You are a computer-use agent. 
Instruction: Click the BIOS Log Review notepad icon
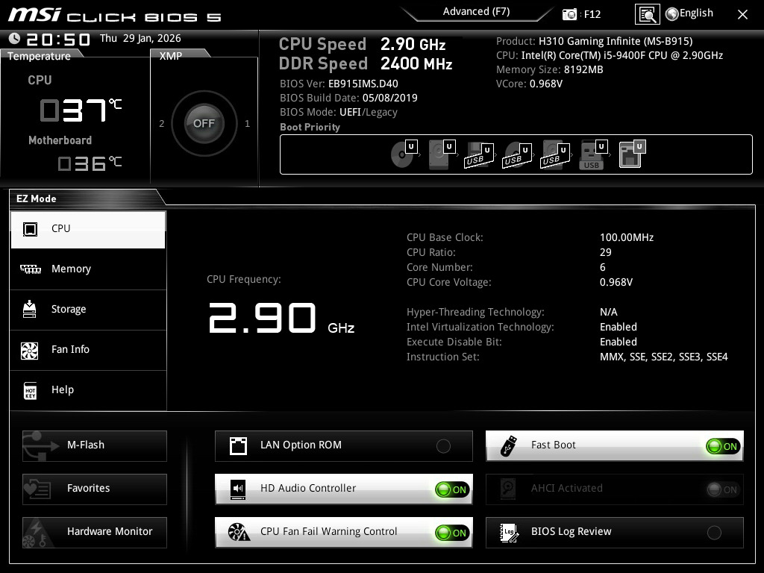[x=509, y=533]
